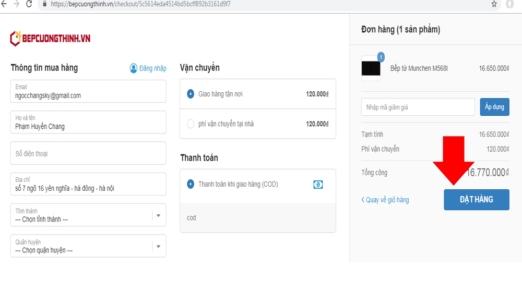Bookmark this page with the star icon

pos(494,4)
